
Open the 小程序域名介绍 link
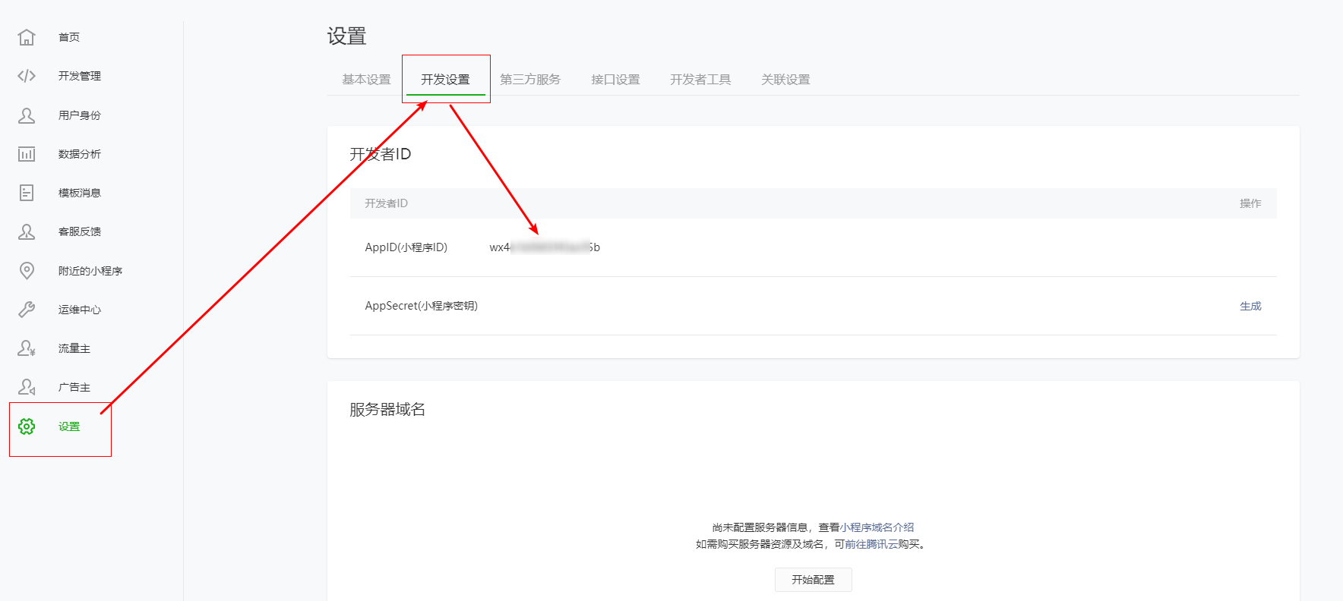[x=877, y=527]
